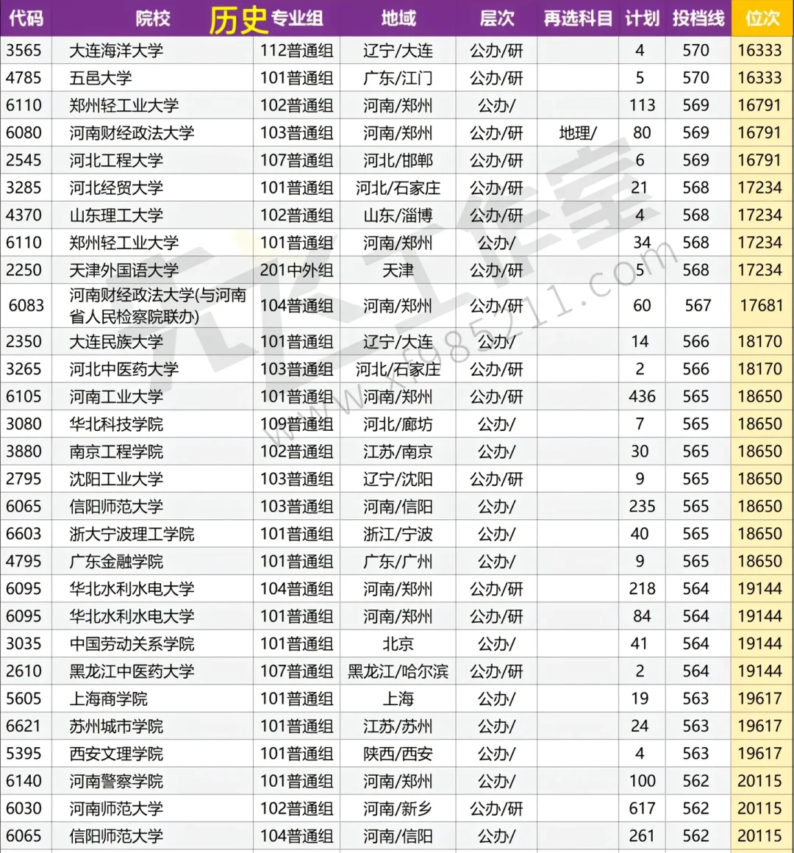Click the 层次 column header
Screen dimensions: 794x853
point(497,18)
